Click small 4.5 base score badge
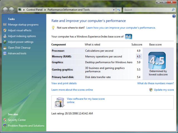Viewport: 178px width, 133px height. tap(128, 37)
